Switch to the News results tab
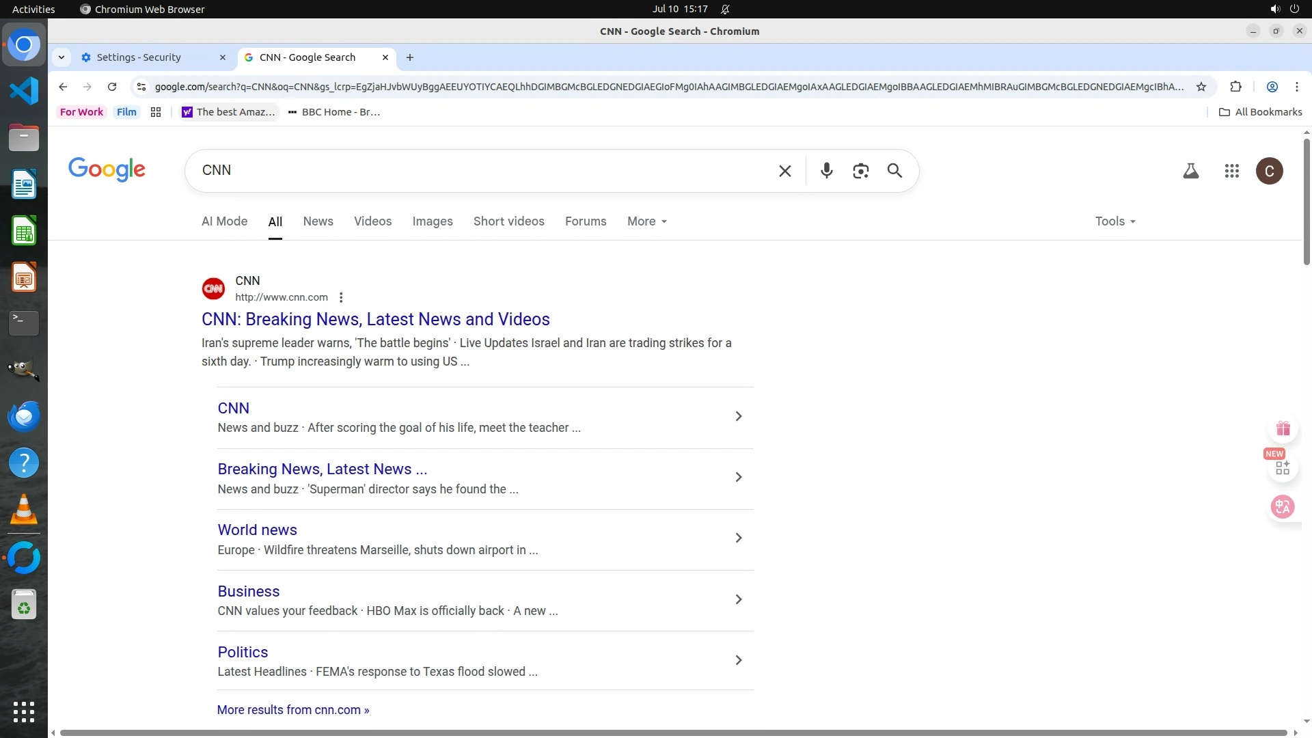Image resolution: width=1312 pixels, height=738 pixels. (318, 221)
